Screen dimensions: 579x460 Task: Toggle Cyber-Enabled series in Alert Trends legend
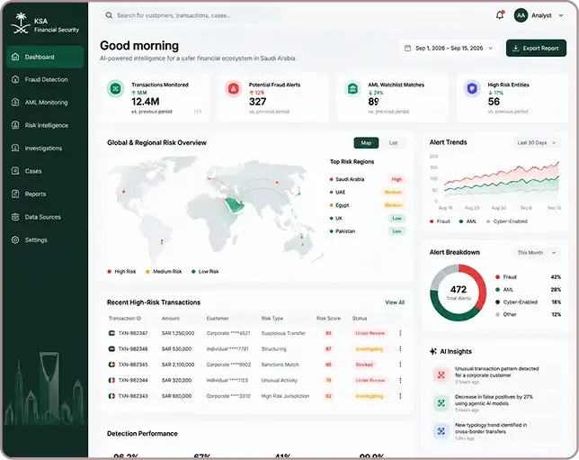[x=507, y=221]
